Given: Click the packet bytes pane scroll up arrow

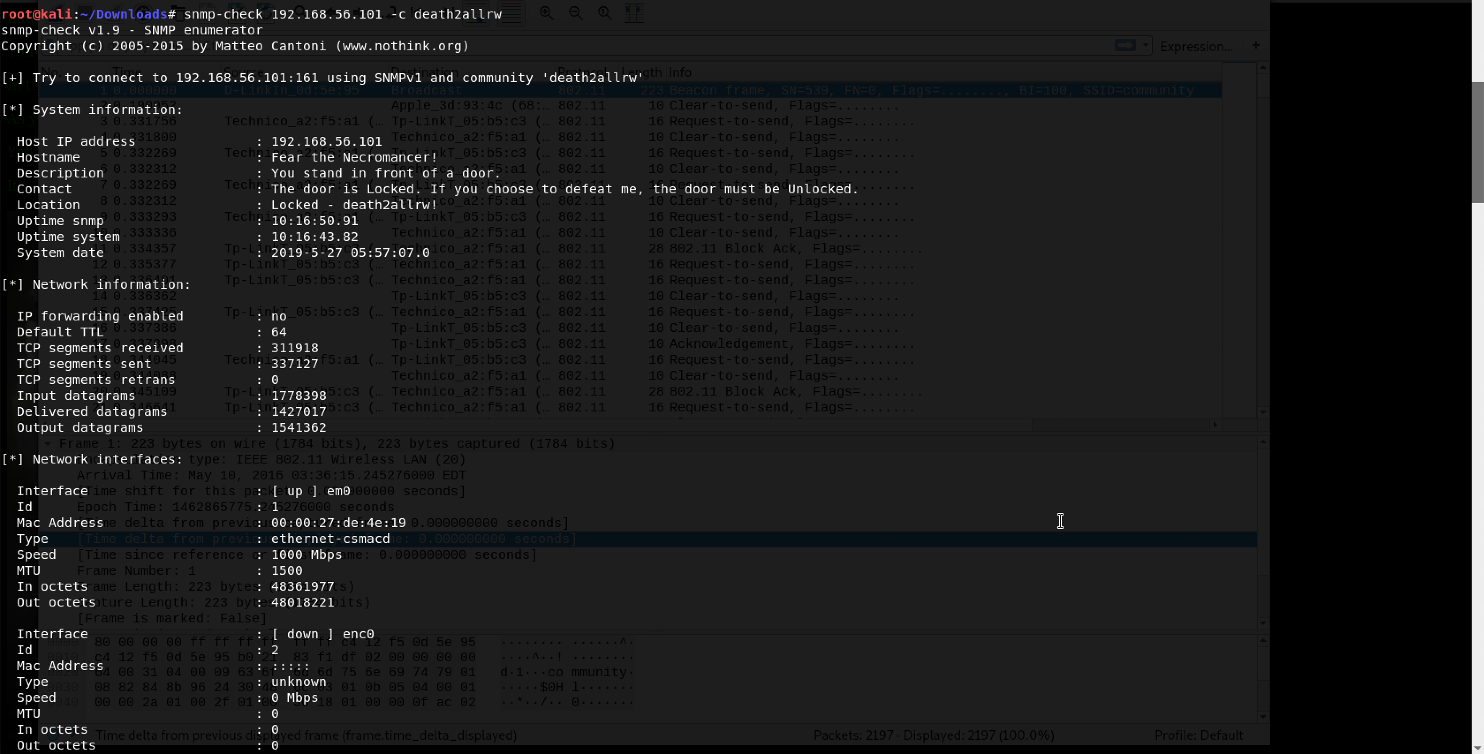Looking at the screenshot, I should click(x=1263, y=641).
